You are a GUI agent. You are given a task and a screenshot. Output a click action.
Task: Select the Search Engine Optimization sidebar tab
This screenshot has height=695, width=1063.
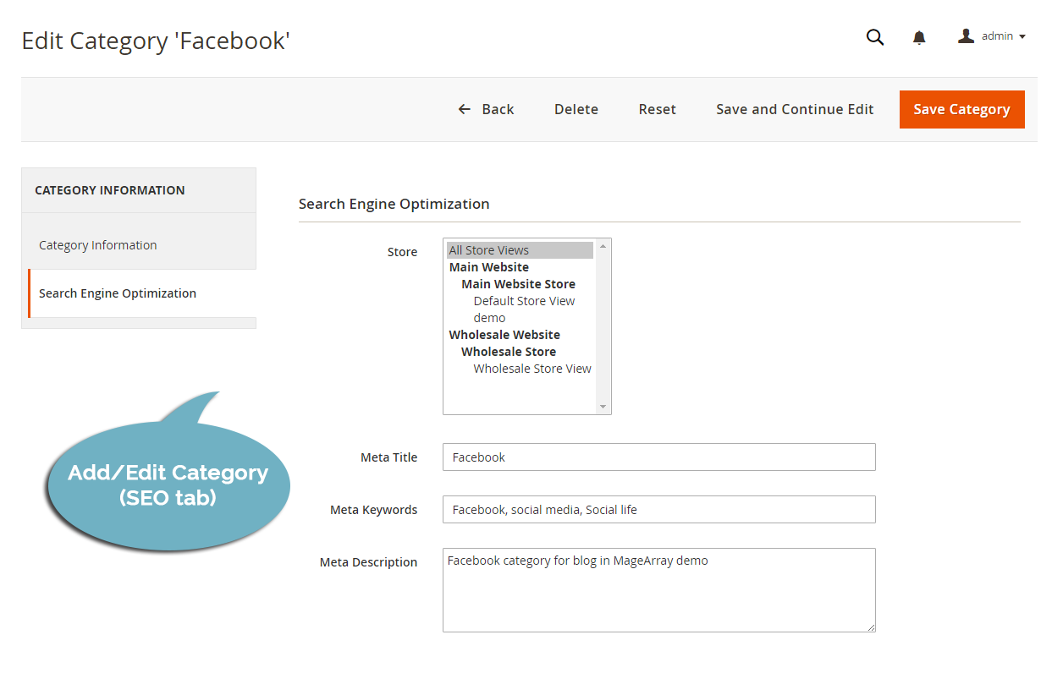click(x=117, y=293)
